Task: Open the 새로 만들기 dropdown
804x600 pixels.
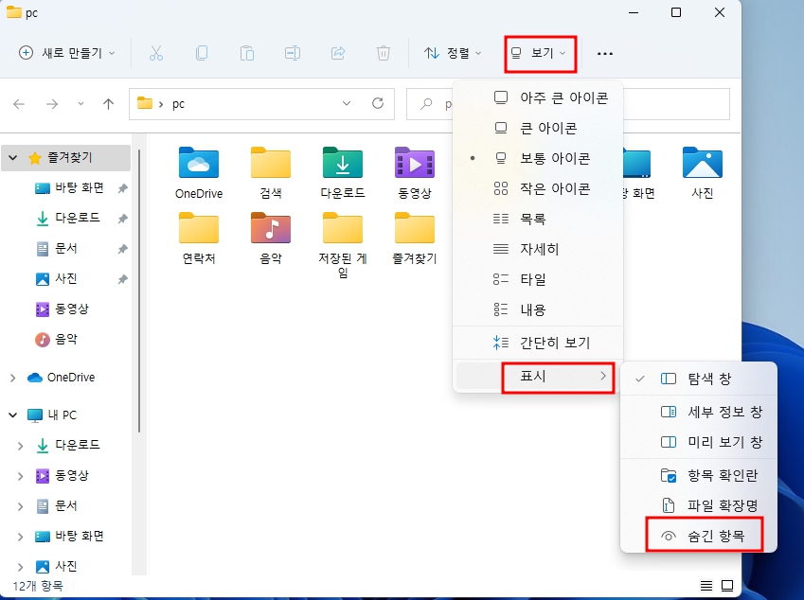Action: 67,53
